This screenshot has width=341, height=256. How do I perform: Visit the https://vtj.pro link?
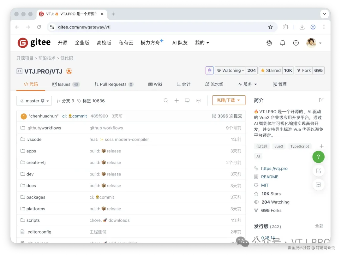(x=274, y=168)
